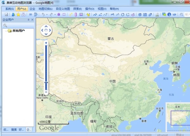Screen dimensions: 190x136
Task: Pan map right with the navigation arrow
Action: [x=50, y=30]
